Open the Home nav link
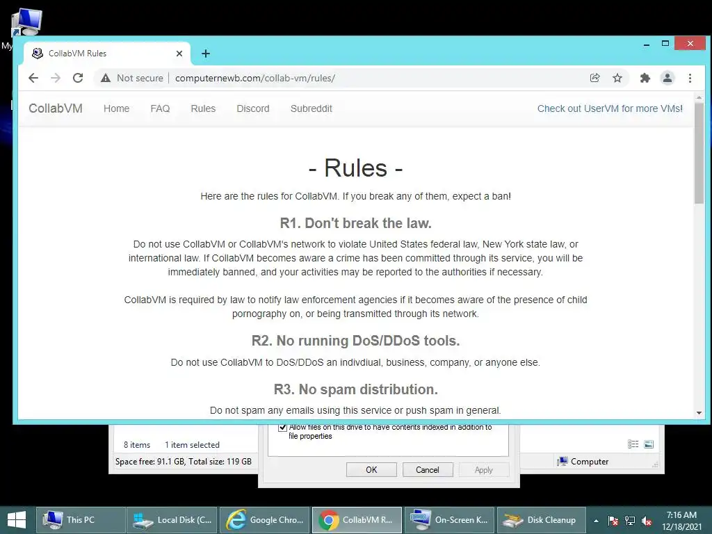 (116, 108)
